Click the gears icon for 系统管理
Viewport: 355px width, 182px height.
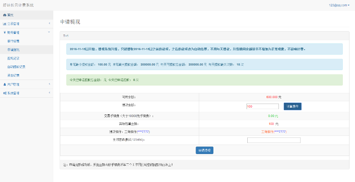point(5,93)
